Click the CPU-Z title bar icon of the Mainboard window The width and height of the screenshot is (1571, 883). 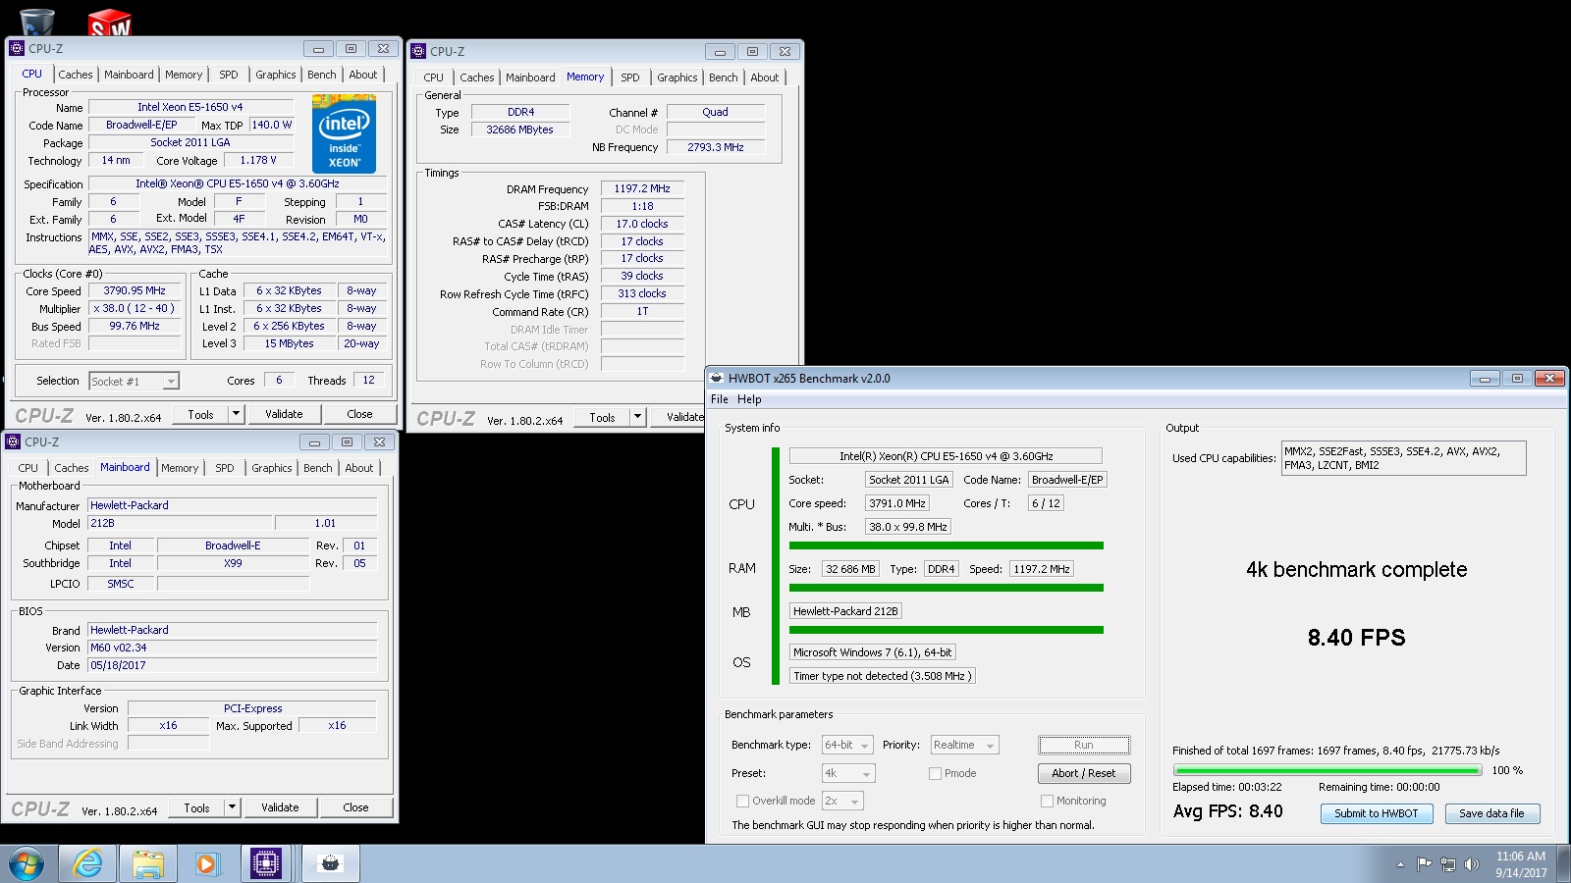[x=14, y=441]
